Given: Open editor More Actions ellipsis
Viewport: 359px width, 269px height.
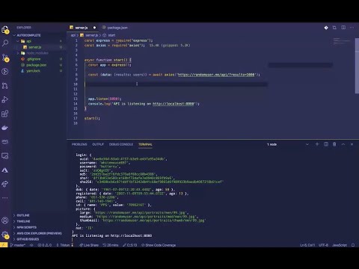Looking at the screenshot, I should [x=352, y=28].
